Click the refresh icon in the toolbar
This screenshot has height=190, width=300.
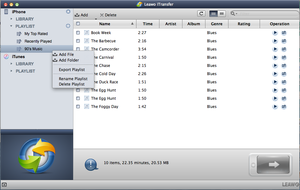tap(201, 14)
